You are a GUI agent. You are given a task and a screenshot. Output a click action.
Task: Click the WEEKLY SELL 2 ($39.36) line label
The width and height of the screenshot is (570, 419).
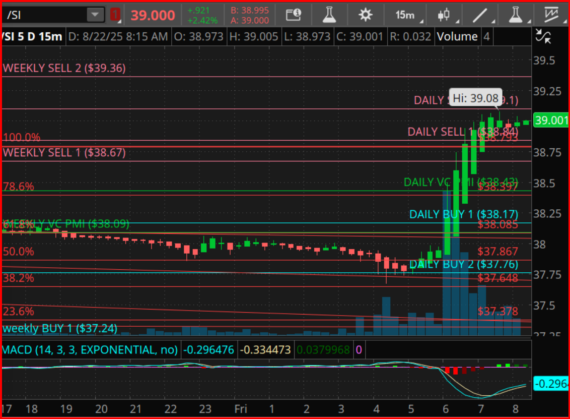(64, 68)
